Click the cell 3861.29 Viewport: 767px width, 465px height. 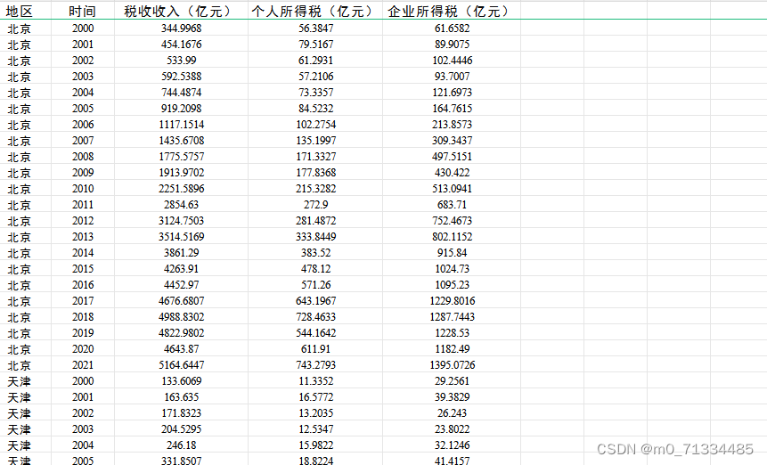182,253
